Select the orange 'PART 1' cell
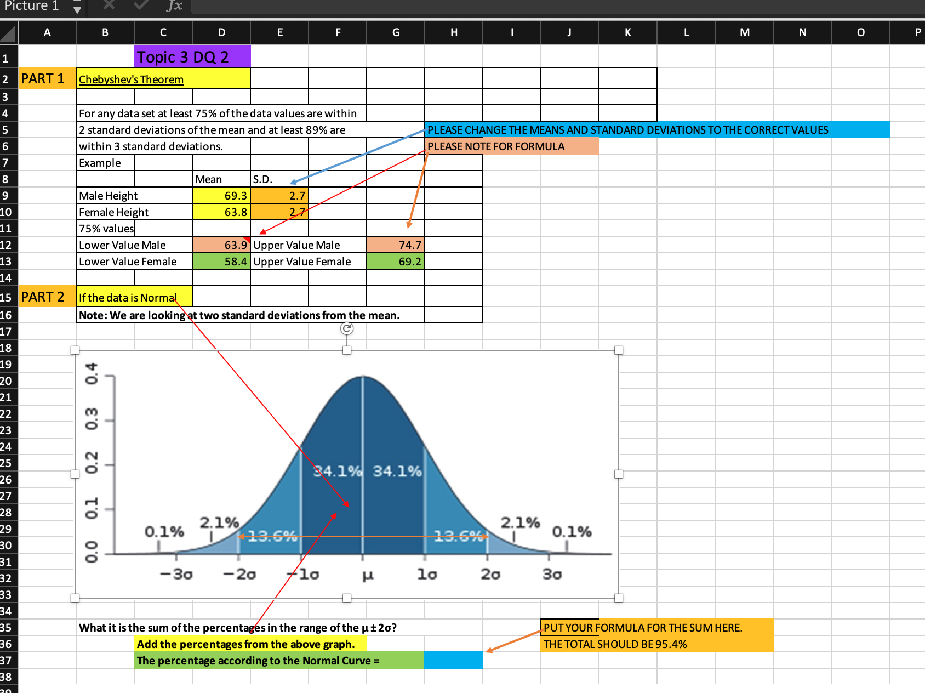 [47, 78]
